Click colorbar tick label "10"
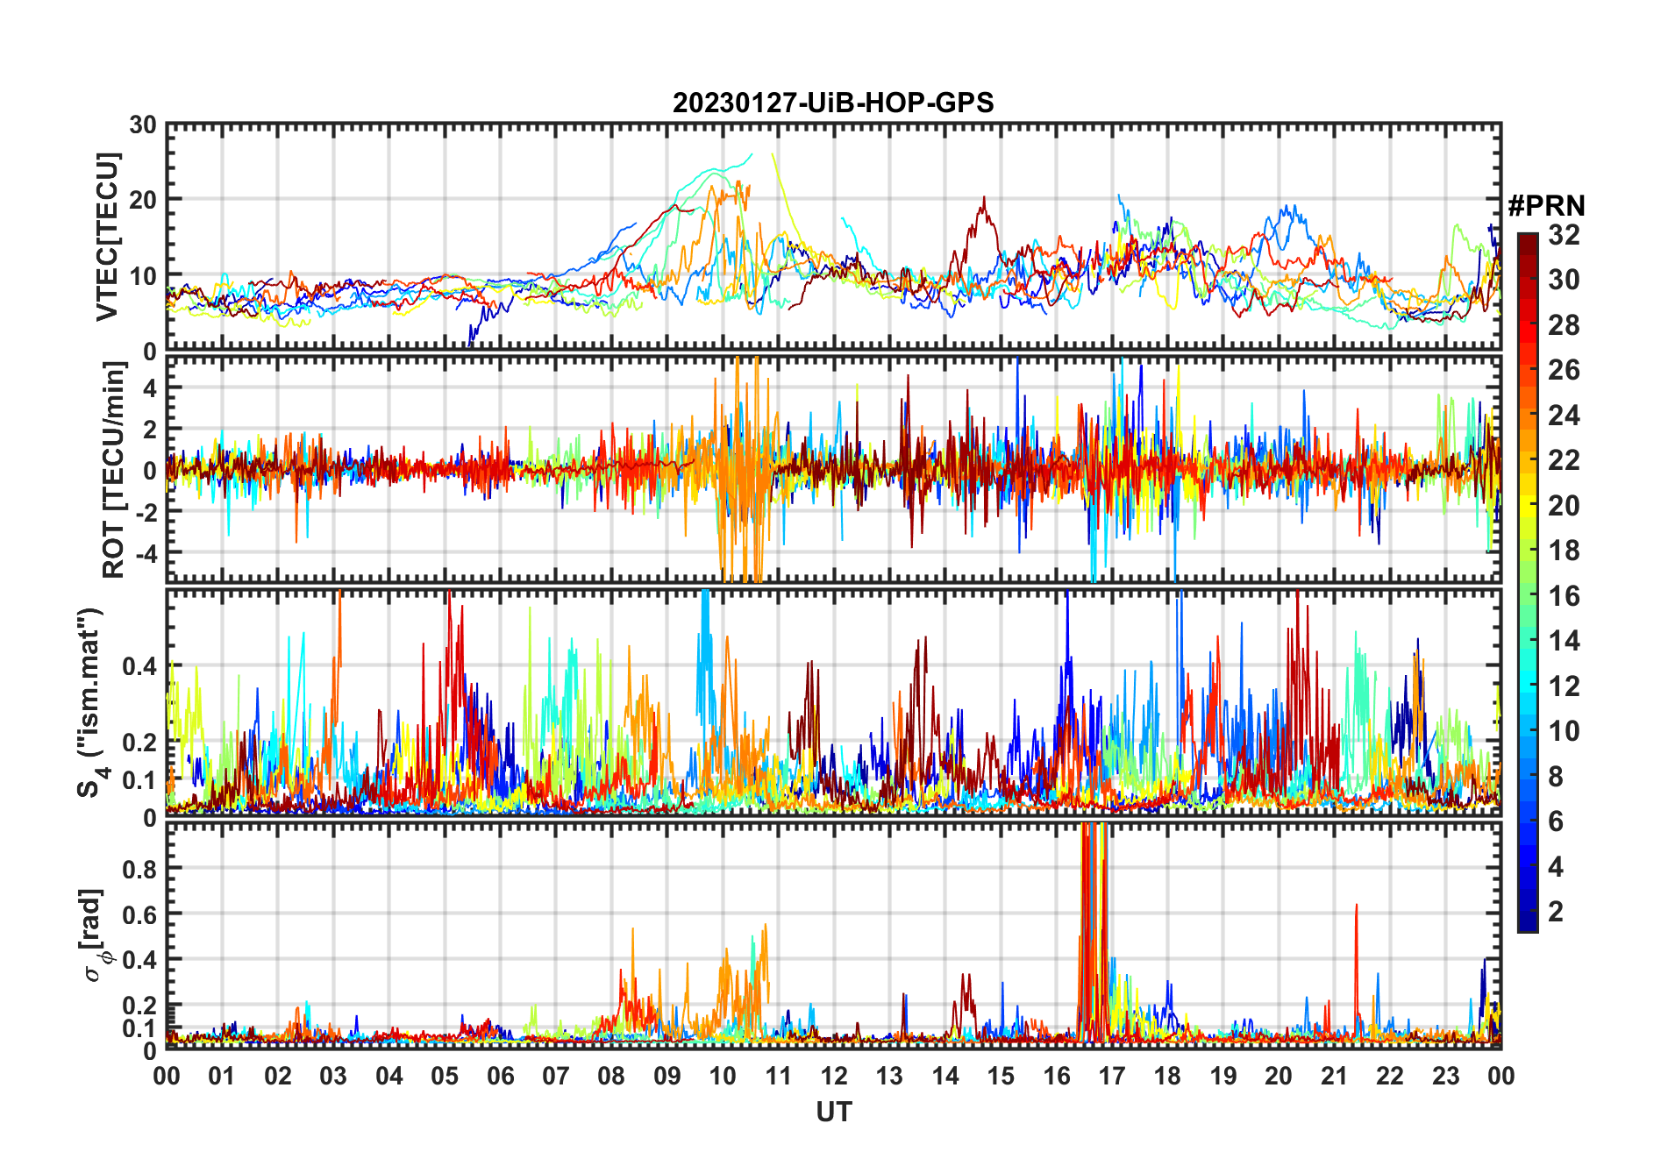The width and height of the screenshot is (1668, 1166). (x=1564, y=731)
